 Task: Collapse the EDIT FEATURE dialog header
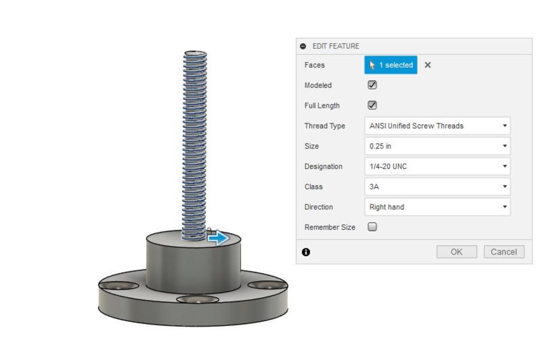coord(303,46)
